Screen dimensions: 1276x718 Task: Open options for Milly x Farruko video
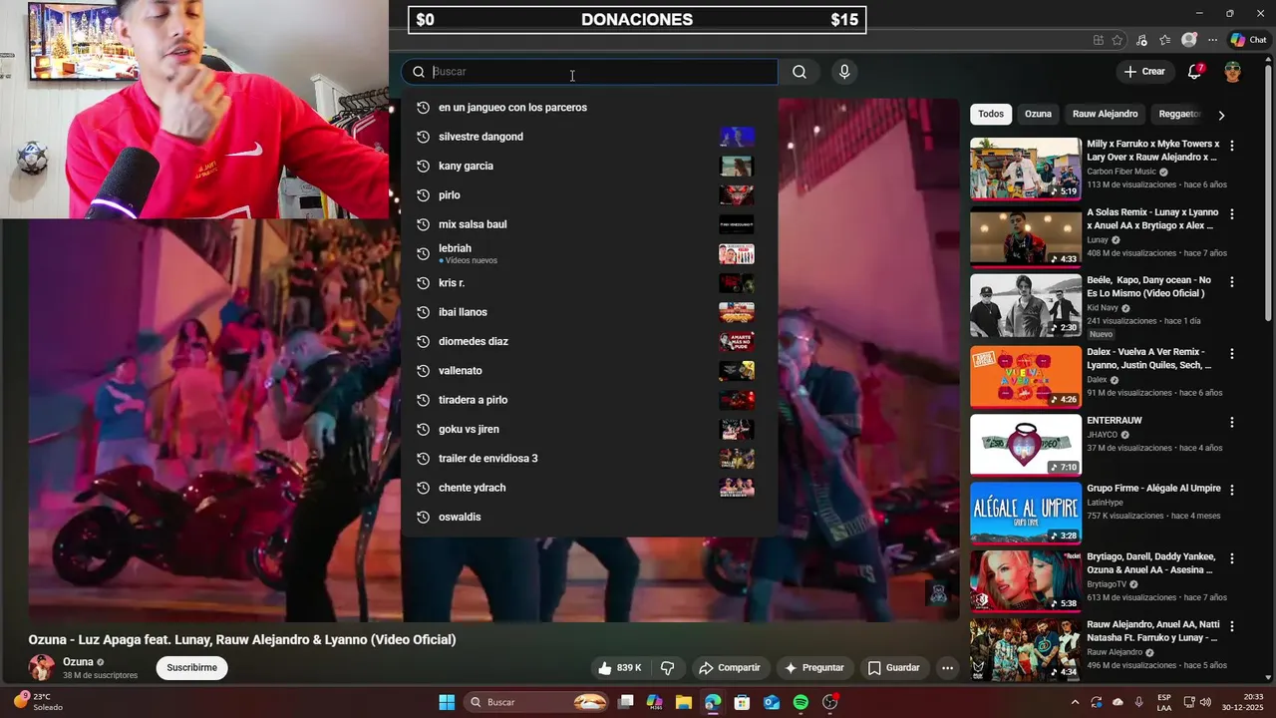coord(1232,146)
